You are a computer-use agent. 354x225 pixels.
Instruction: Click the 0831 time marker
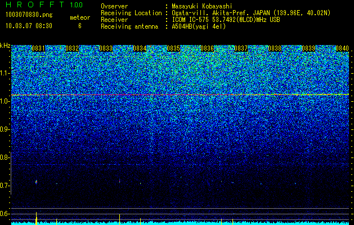click(x=38, y=48)
